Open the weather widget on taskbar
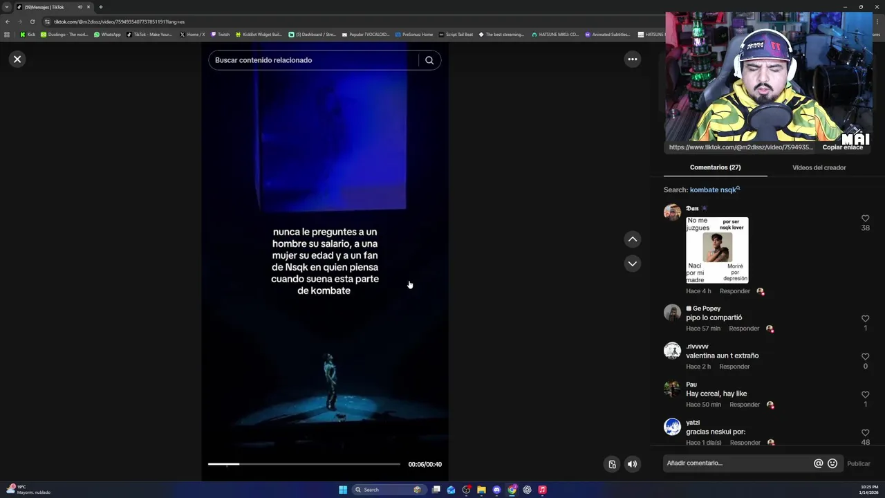 (x=29, y=490)
